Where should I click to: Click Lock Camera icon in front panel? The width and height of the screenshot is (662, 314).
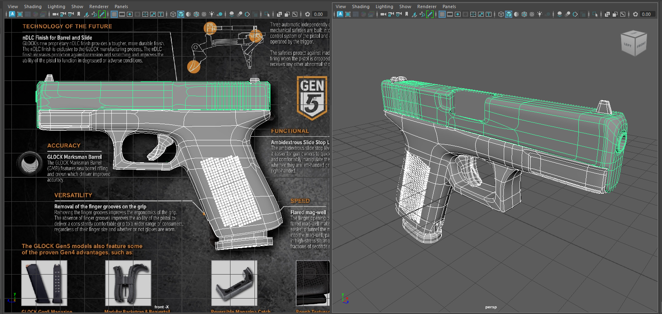(63, 14)
